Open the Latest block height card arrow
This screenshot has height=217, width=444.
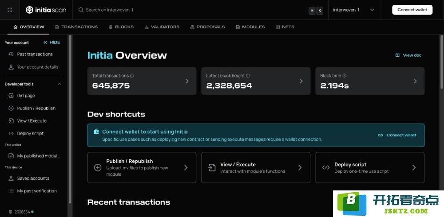(301, 81)
